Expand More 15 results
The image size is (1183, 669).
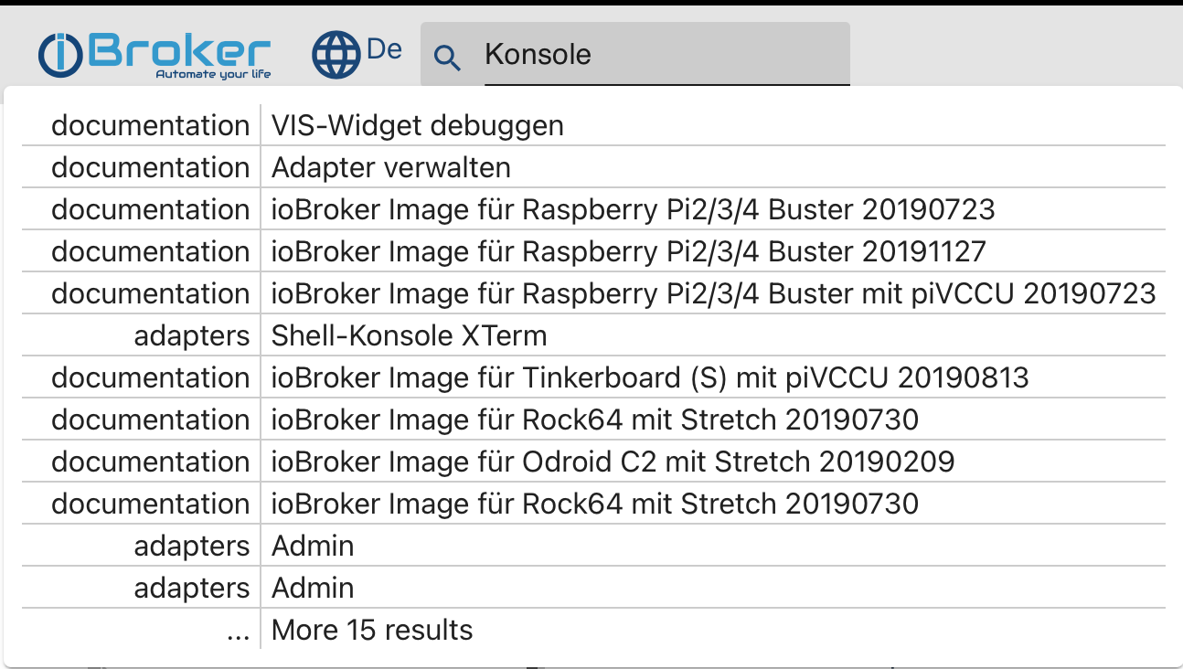coord(372,630)
